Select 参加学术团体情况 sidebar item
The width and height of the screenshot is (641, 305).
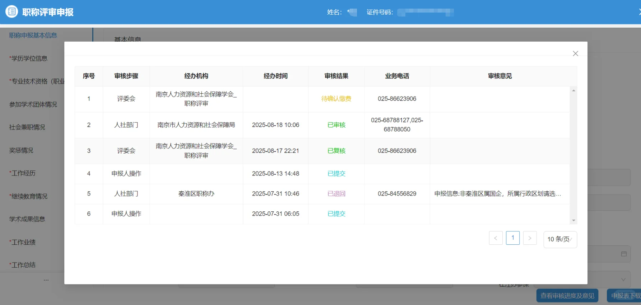tap(33, 104)
